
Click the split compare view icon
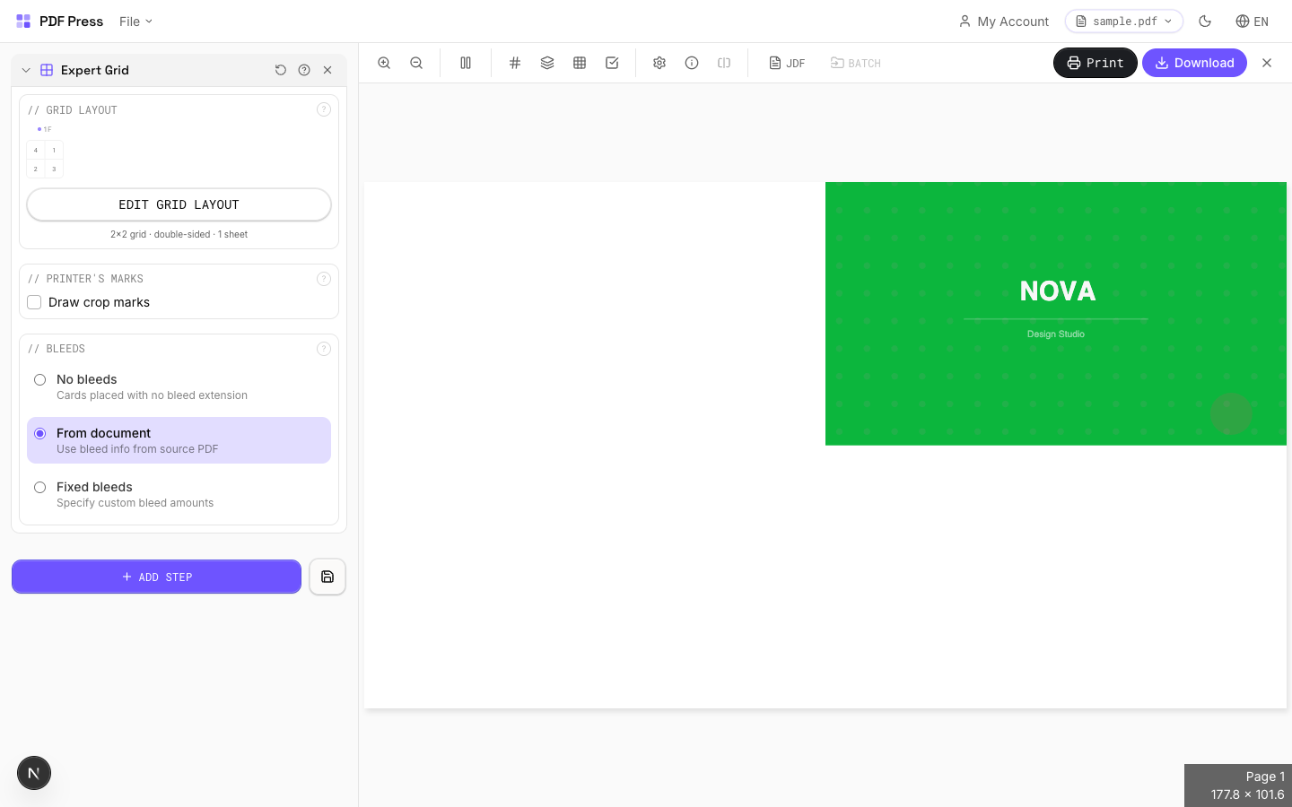[x=724, y=63]
